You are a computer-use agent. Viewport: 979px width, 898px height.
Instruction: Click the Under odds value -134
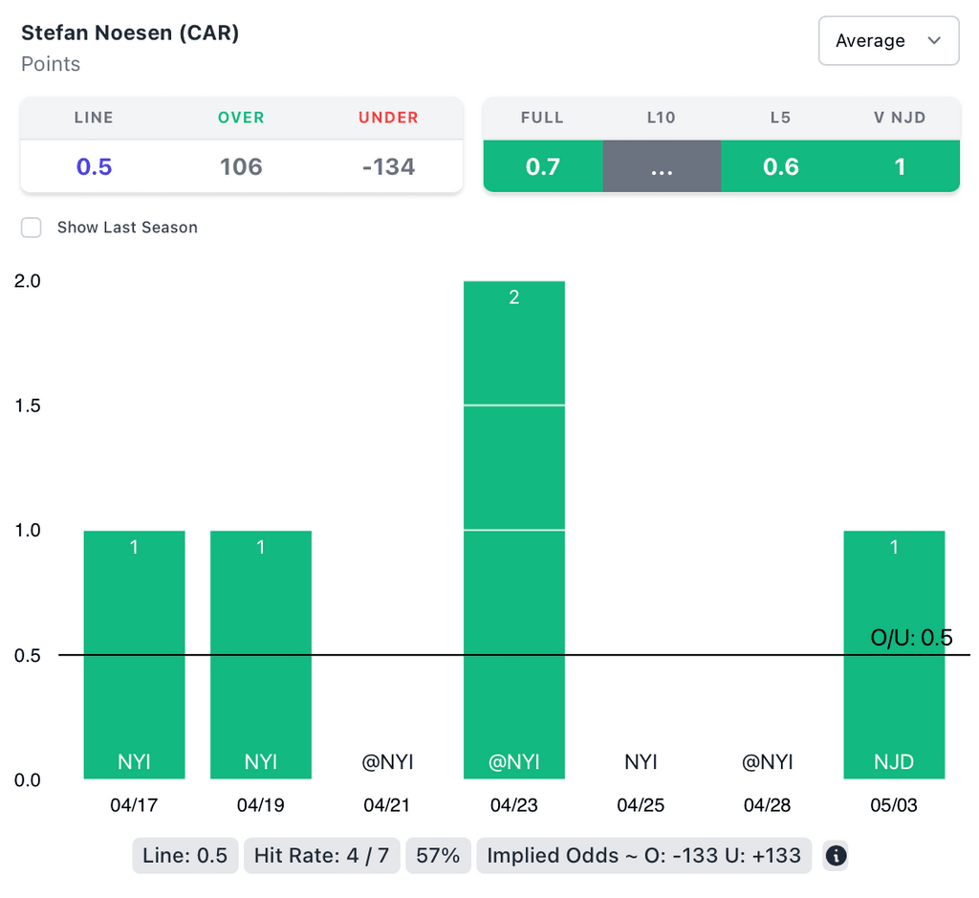click(x=388, y=166)
